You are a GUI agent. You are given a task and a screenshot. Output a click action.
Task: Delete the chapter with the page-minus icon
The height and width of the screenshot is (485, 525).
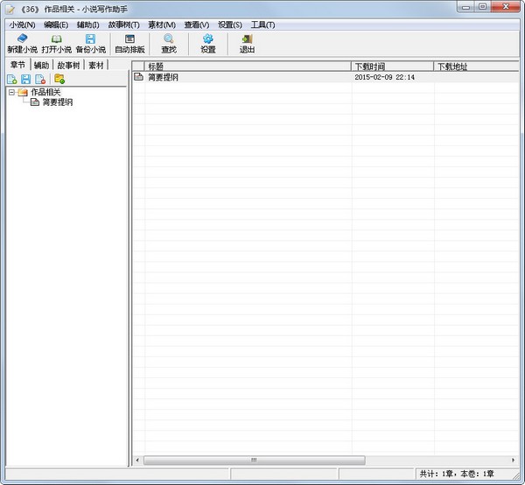[40, 80]
